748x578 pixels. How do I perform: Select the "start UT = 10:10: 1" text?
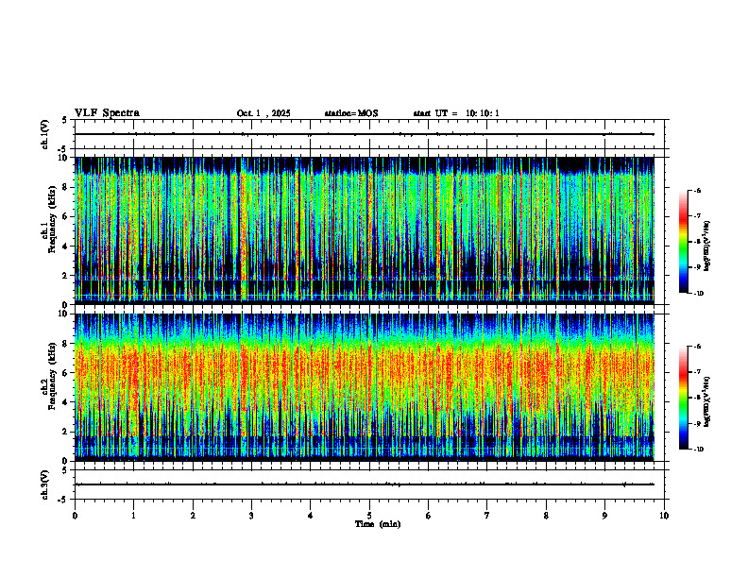tap(456, 113)
